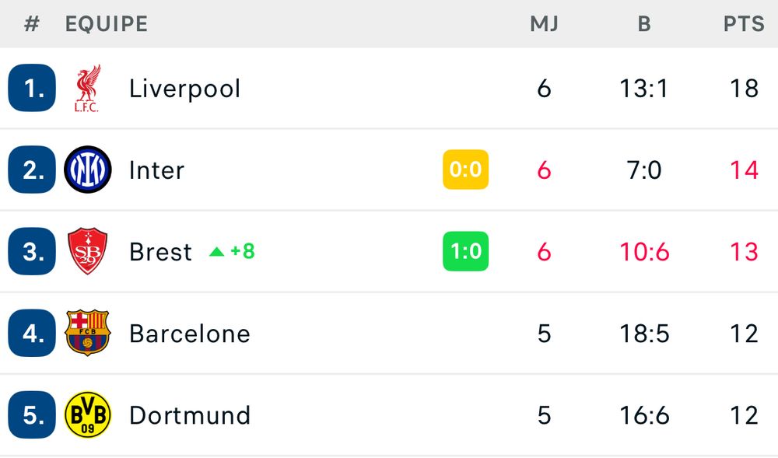
Task: Tap the Liverpool club crest
Action: [87, 88]
